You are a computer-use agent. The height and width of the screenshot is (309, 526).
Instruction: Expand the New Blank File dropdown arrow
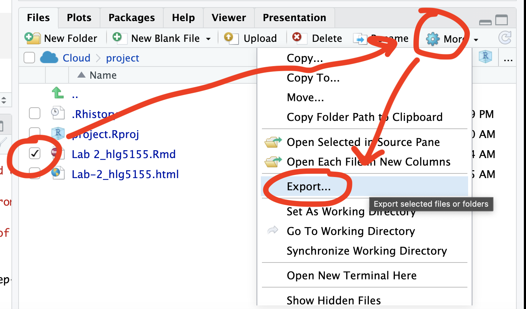[x=208, y=39]
